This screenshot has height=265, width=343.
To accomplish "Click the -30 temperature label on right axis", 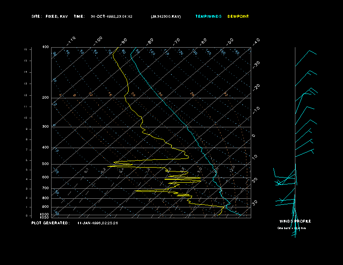I will [256, 65].
